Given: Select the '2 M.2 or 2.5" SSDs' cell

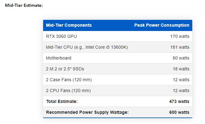Looking at the screenshot, I should point(65,69).
